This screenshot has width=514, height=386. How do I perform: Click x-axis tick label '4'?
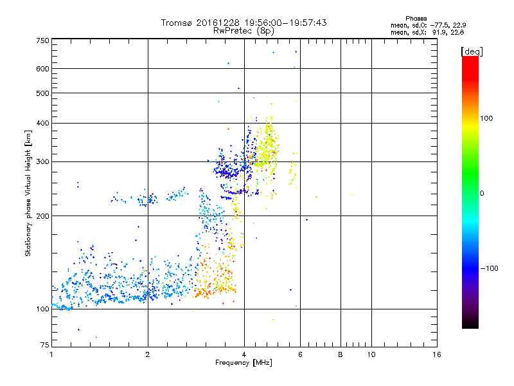pyautogui.click(x=244, y=354)
